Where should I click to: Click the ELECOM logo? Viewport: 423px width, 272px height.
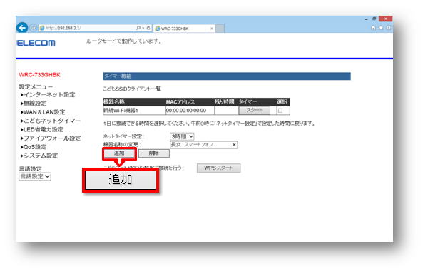coord(36,43)
